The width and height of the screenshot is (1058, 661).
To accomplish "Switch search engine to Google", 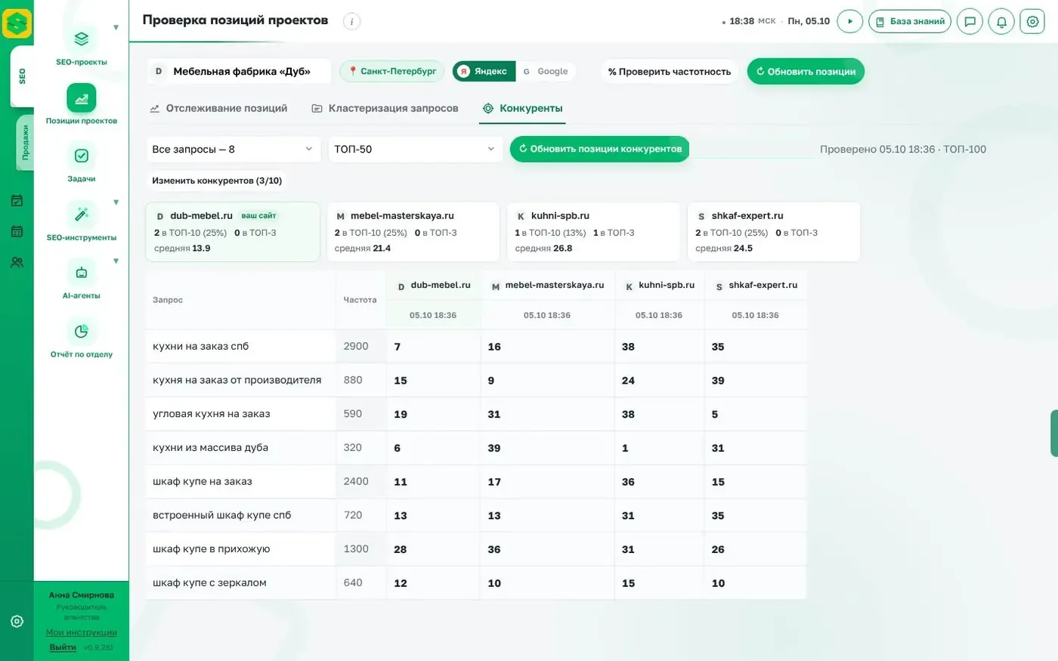I will pyautogui.click(x=546, y=71).
